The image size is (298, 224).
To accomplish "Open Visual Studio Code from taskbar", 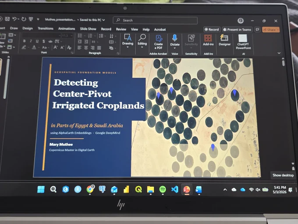I will [175, 190].
